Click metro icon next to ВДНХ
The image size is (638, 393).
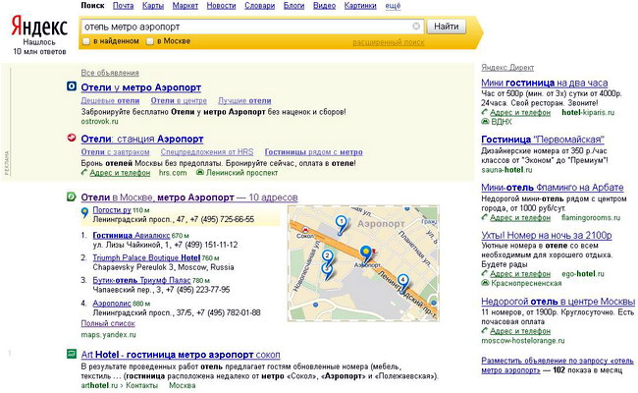485,122
